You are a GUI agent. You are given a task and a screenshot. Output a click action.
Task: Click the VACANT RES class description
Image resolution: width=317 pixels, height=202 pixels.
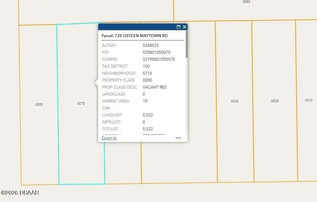pyautogui.click(x=154, y=87)
